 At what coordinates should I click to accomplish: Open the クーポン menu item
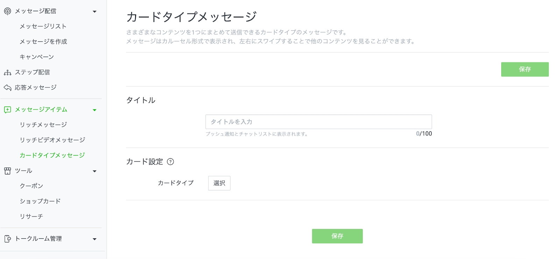[31, 186]
